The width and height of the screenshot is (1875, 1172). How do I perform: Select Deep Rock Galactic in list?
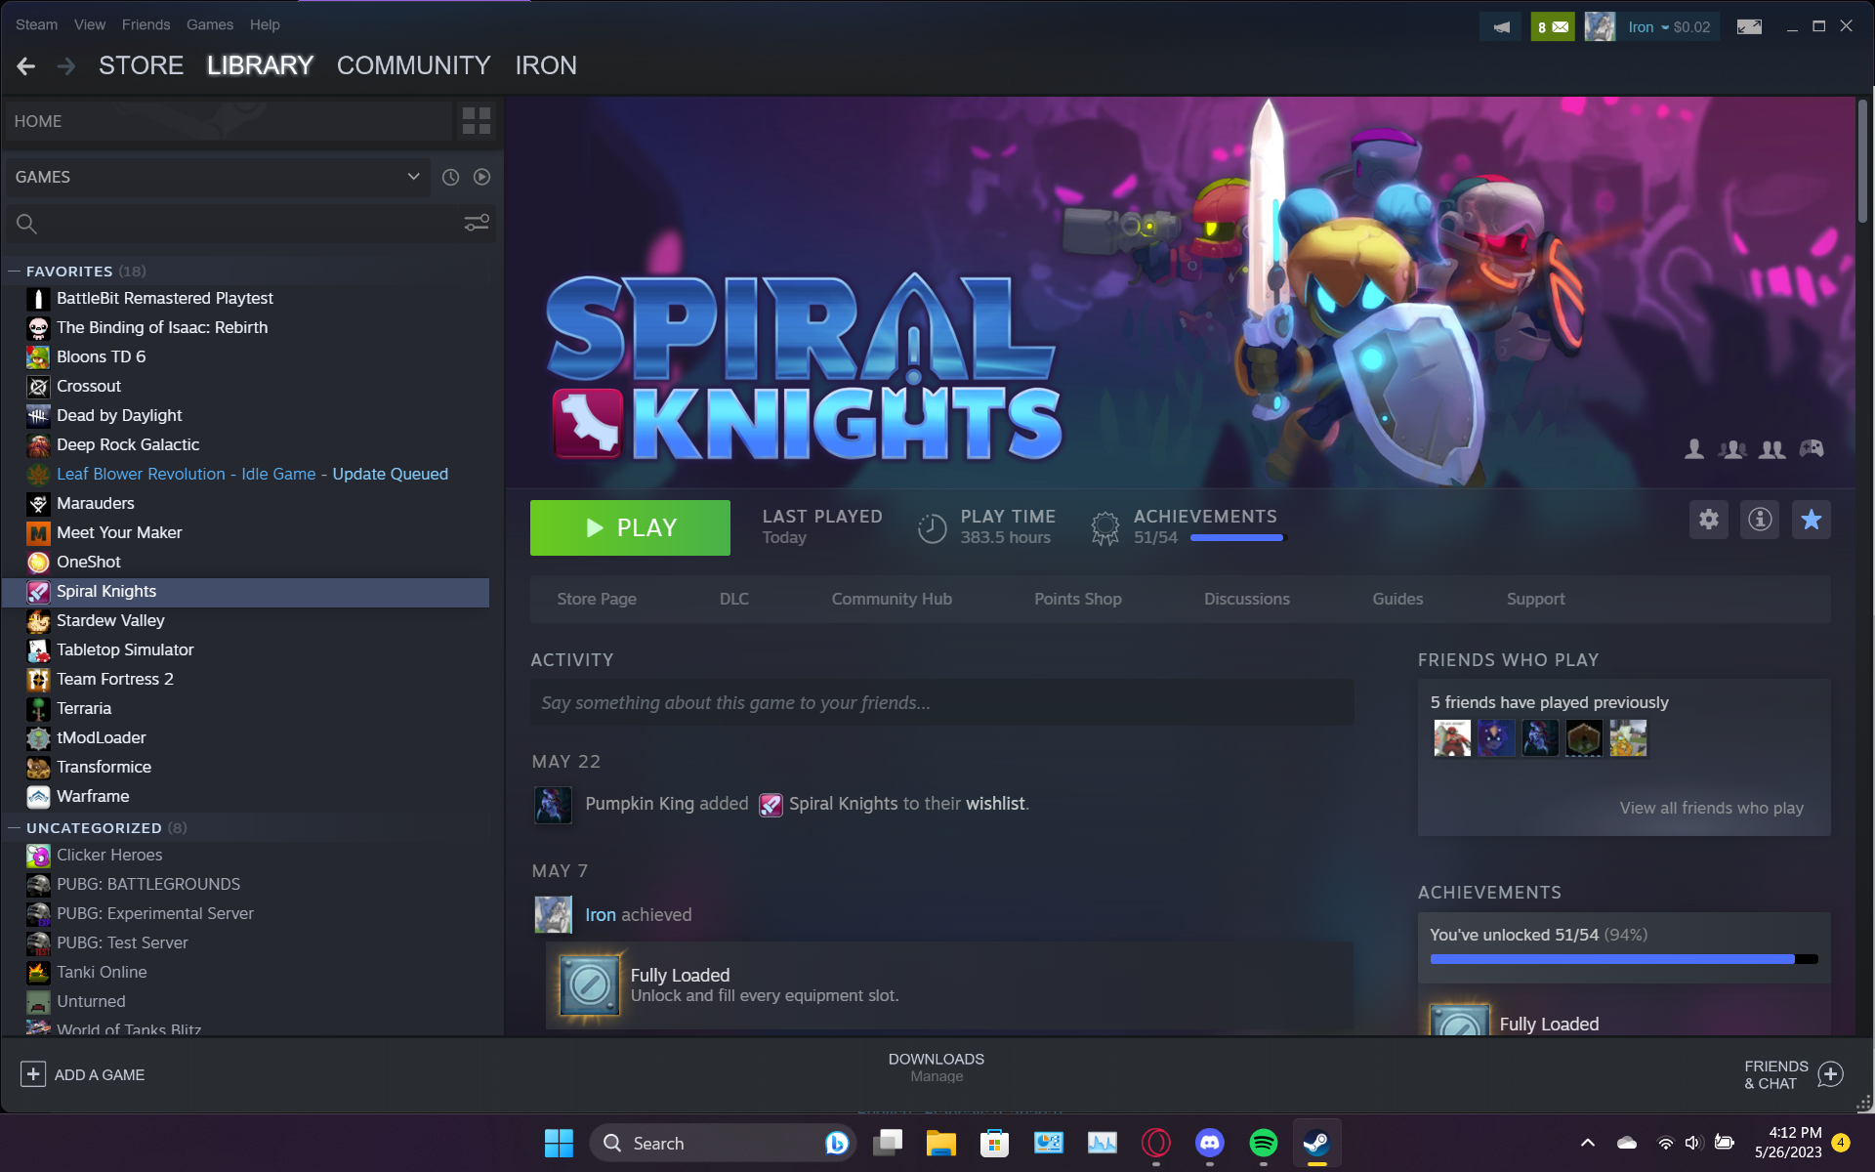tap(246, 444)
